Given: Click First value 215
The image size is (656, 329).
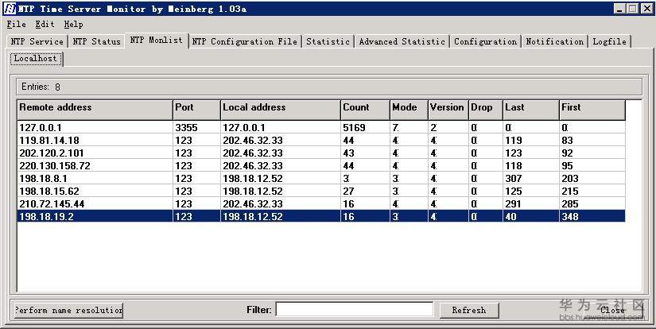Looking at the screenshot, I should click(570, 191).
